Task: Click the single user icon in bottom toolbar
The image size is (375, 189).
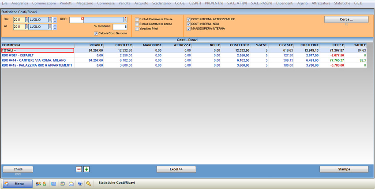Action: [45, 184]
